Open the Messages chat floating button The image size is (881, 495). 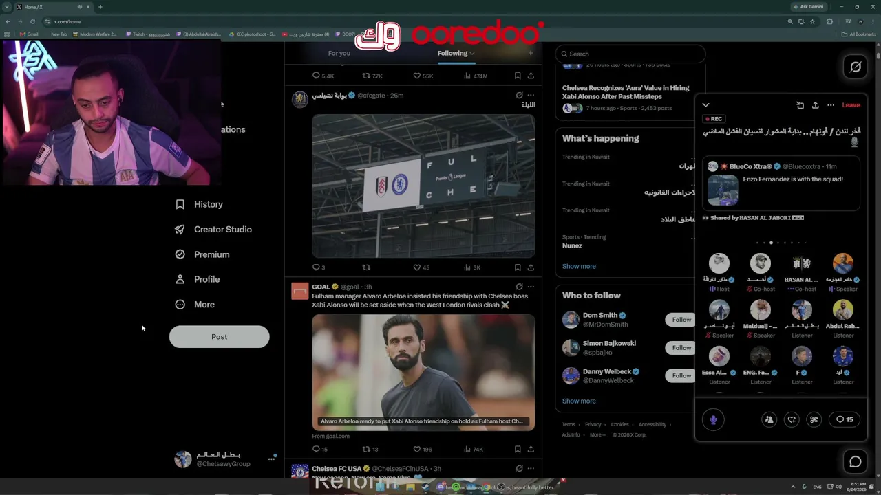pos(856,462)
